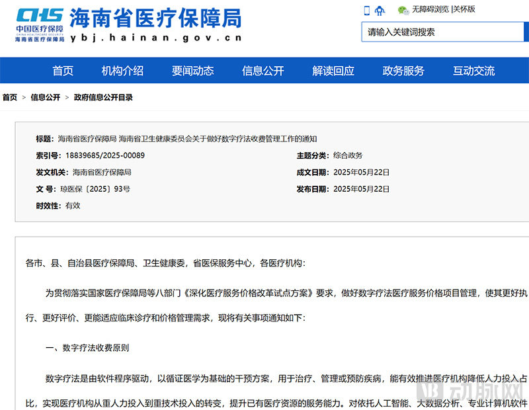Click the CHS China Healthcare Security logo
Screen dimensions: 529x410
point(40,25)
